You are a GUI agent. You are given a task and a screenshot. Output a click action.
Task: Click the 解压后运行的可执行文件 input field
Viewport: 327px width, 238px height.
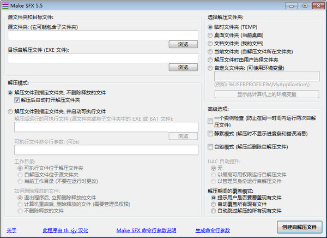click(x=106, y=127)
